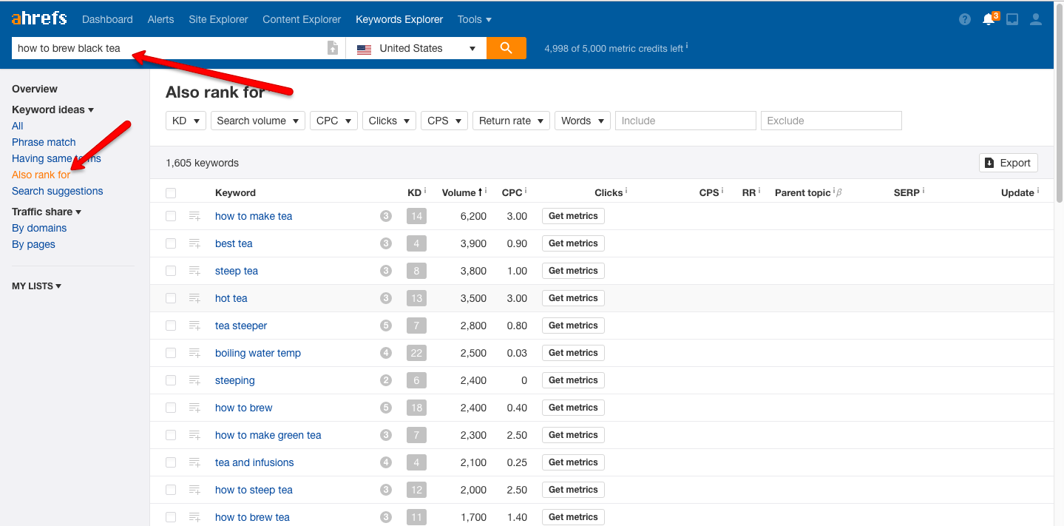The height and width of the screenshot is (526, 1064).
Task: Click the inbox icon in header
Action: click(x=1012, y=19)
